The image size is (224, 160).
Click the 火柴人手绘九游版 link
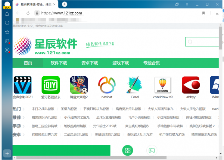(x=193, y=109)
